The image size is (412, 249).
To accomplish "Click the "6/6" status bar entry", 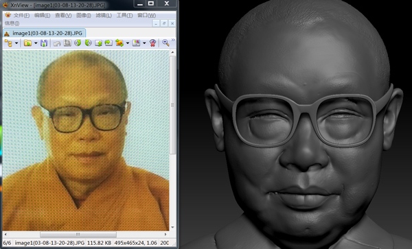I will tap(7, 243).
